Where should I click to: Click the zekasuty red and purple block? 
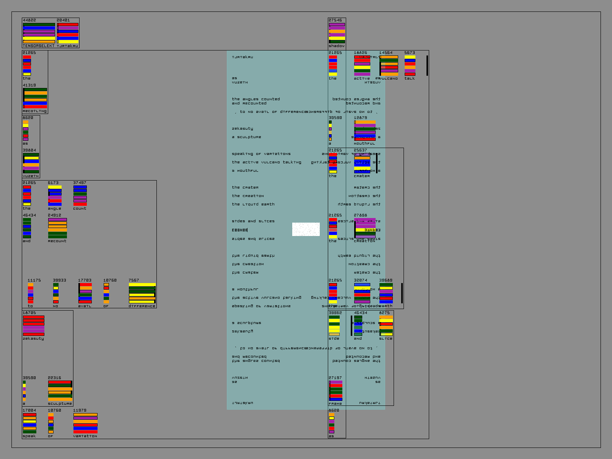tap(34, 326)
